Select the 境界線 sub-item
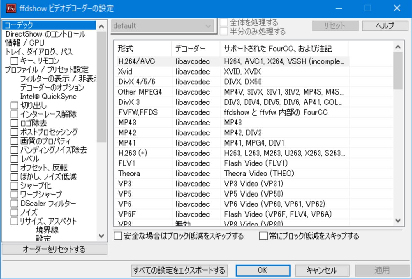The width and height of the screenshot is (412, 279). click(x=47, y=230)
